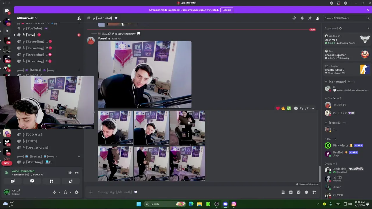Screen dimensions: 372x209
Task: Show pinned messages
Action: (x=310, y=18)
